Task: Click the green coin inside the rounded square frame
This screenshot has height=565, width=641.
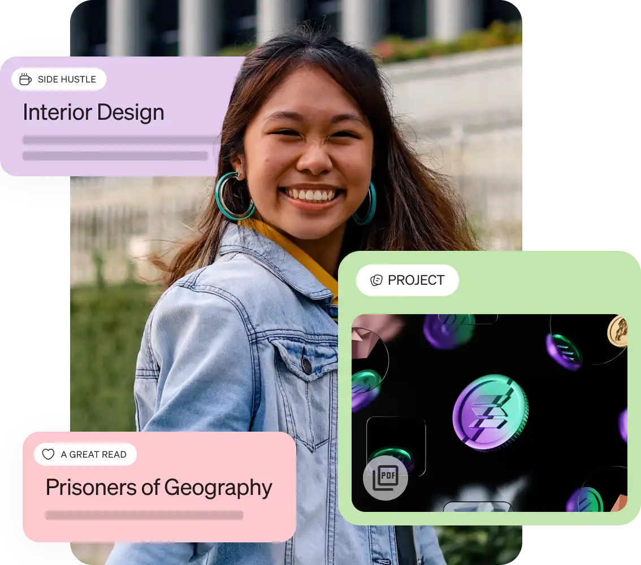Action: tap(391, 457)
